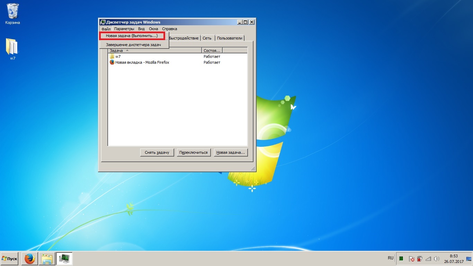Close the Task Manager window
Image resolution: width=473 pixels, height=266 pixels.
pyautogui.click(x=252, y=22)
